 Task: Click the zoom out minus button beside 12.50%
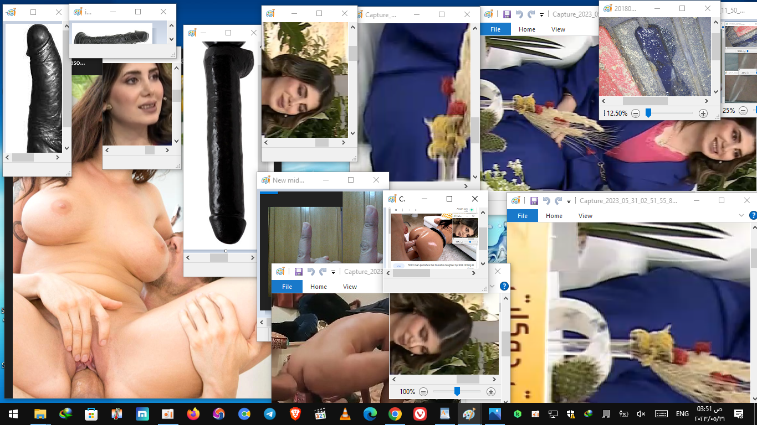point(636,113)
